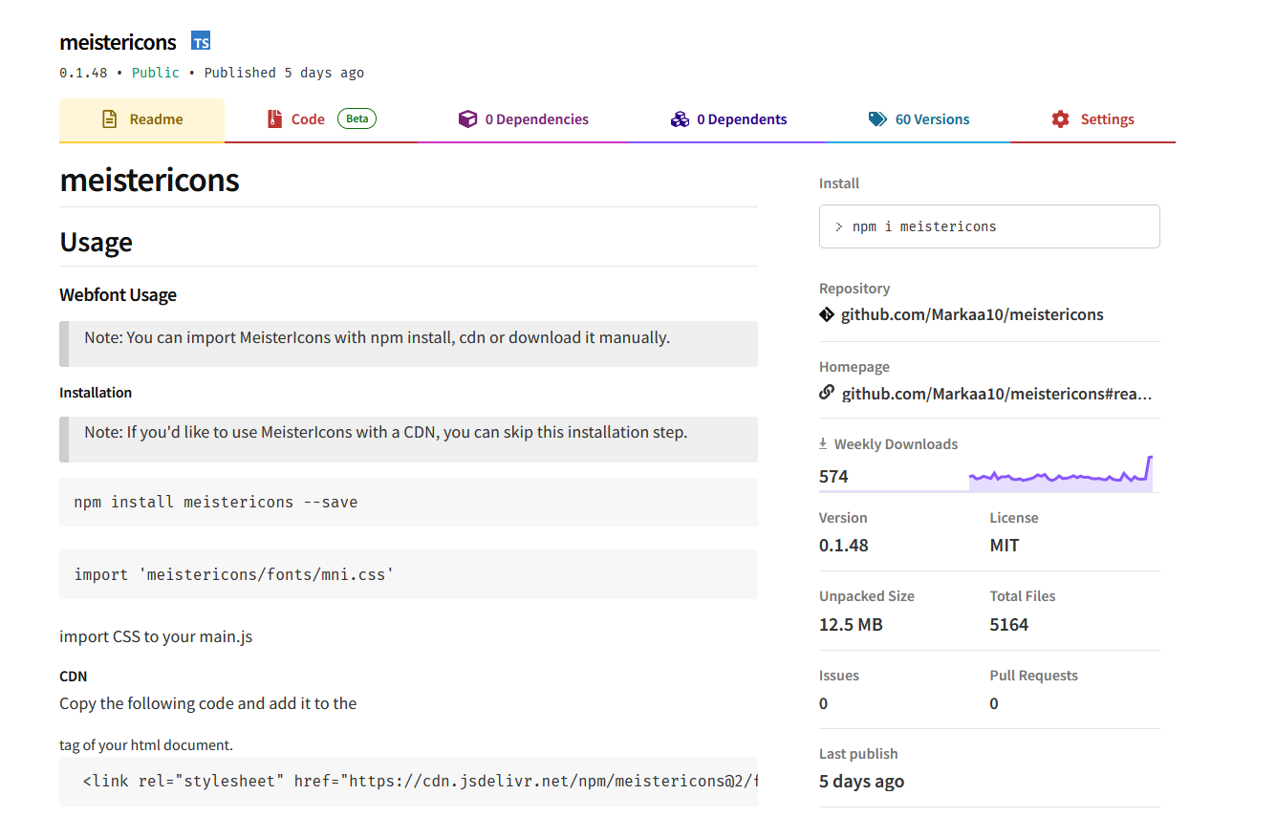This screenshot has height=817, width=1276.
Task: Click the Weekly Downloads arrow icon
Action: click(823, 444)
